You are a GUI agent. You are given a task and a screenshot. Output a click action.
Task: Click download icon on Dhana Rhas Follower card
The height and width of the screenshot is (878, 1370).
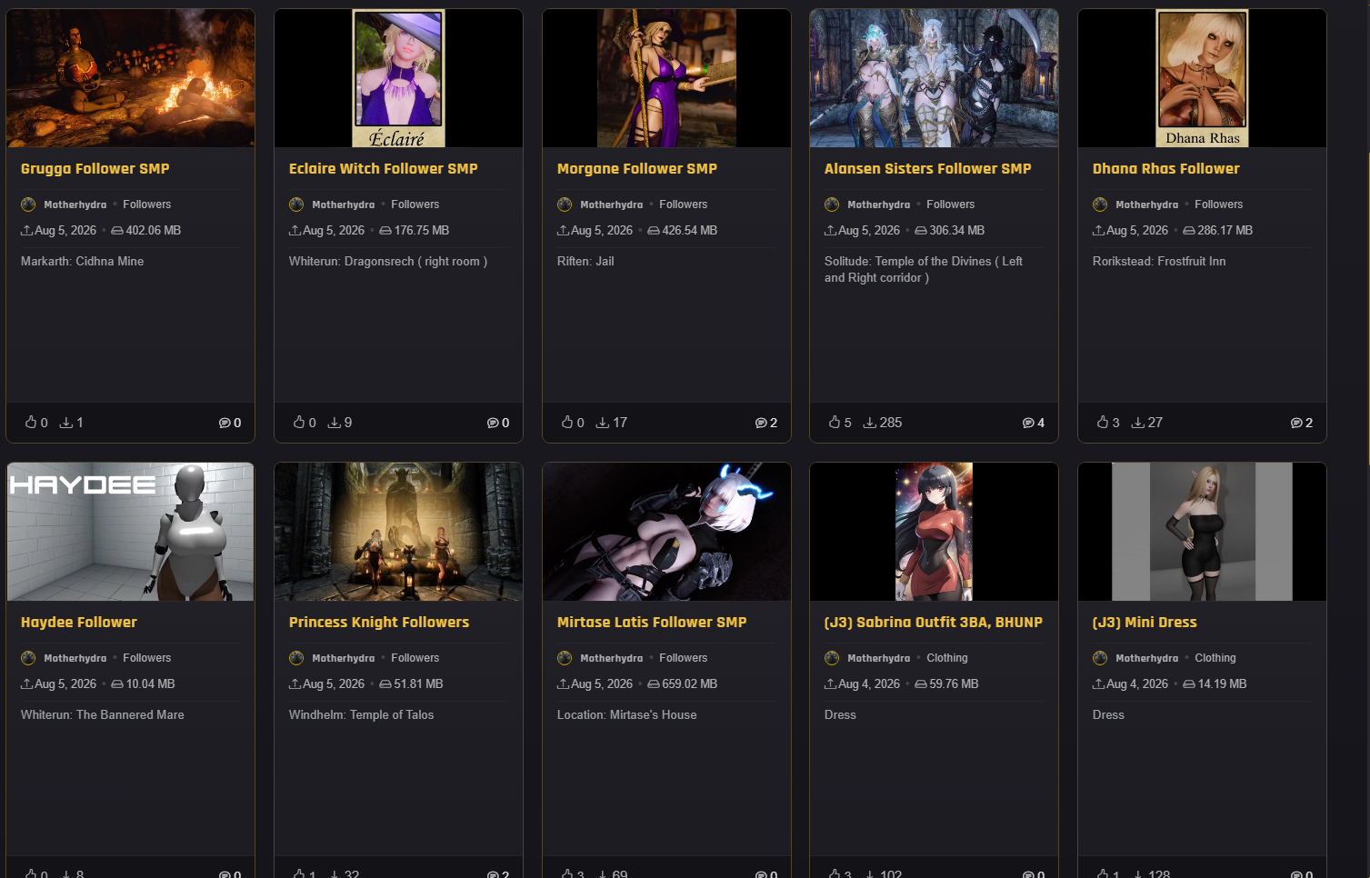coord(1138,423)
